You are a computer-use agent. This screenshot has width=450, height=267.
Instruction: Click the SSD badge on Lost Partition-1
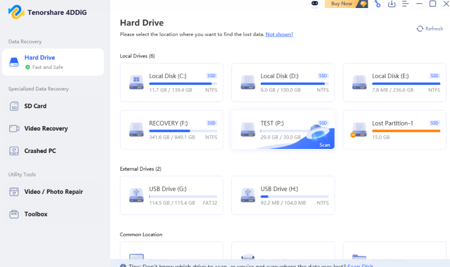coord(435,123)
